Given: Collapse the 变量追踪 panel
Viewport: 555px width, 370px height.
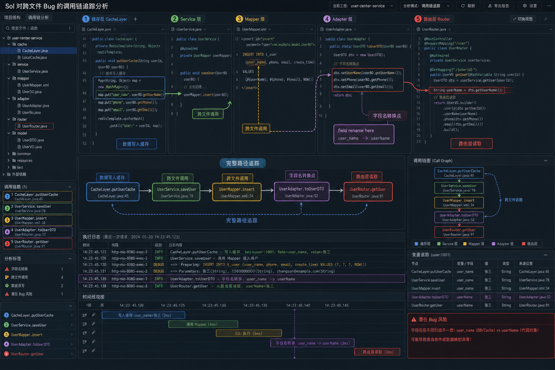Looking at the screenshot, I should [x=546, y=255].
